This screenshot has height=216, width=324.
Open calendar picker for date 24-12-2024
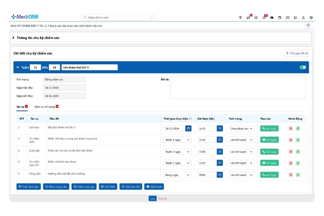click(188, 128)
